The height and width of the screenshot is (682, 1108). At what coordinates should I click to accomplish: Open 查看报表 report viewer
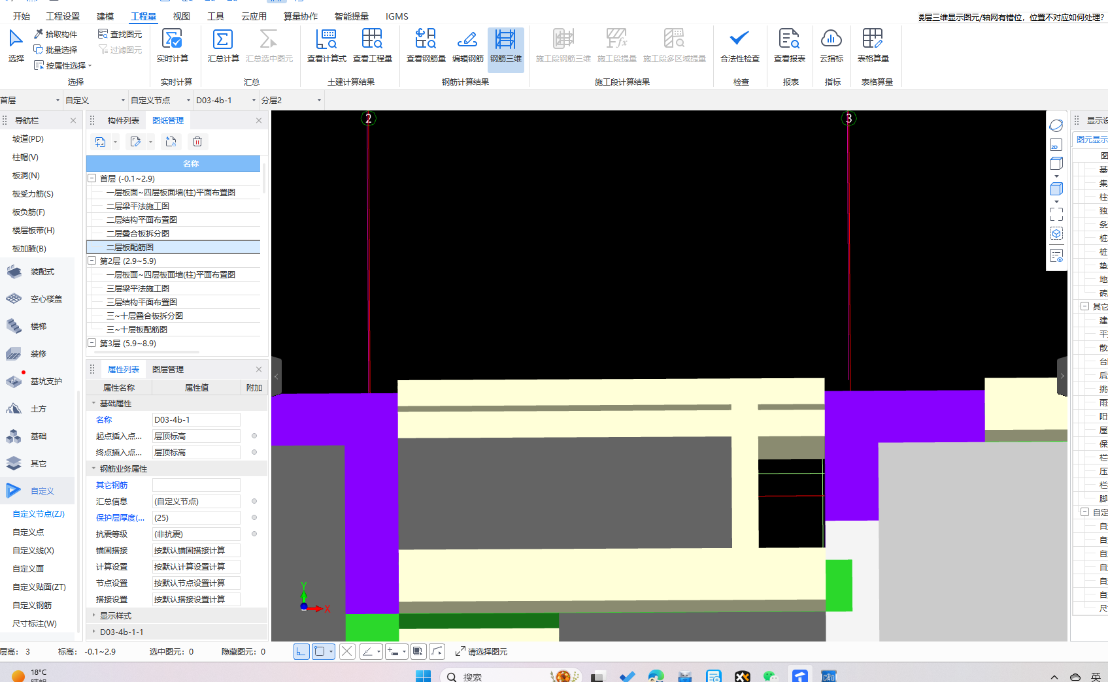click(789, 46)
